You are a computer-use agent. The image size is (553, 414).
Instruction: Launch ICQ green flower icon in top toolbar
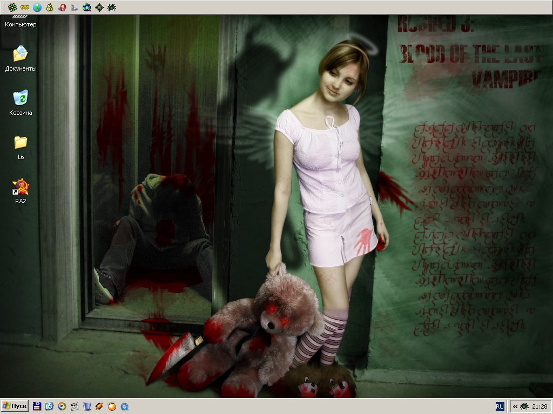tap(12, 7)
